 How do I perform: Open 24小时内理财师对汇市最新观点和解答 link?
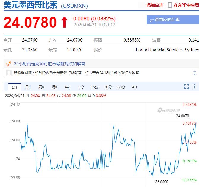tap(49, 63)
